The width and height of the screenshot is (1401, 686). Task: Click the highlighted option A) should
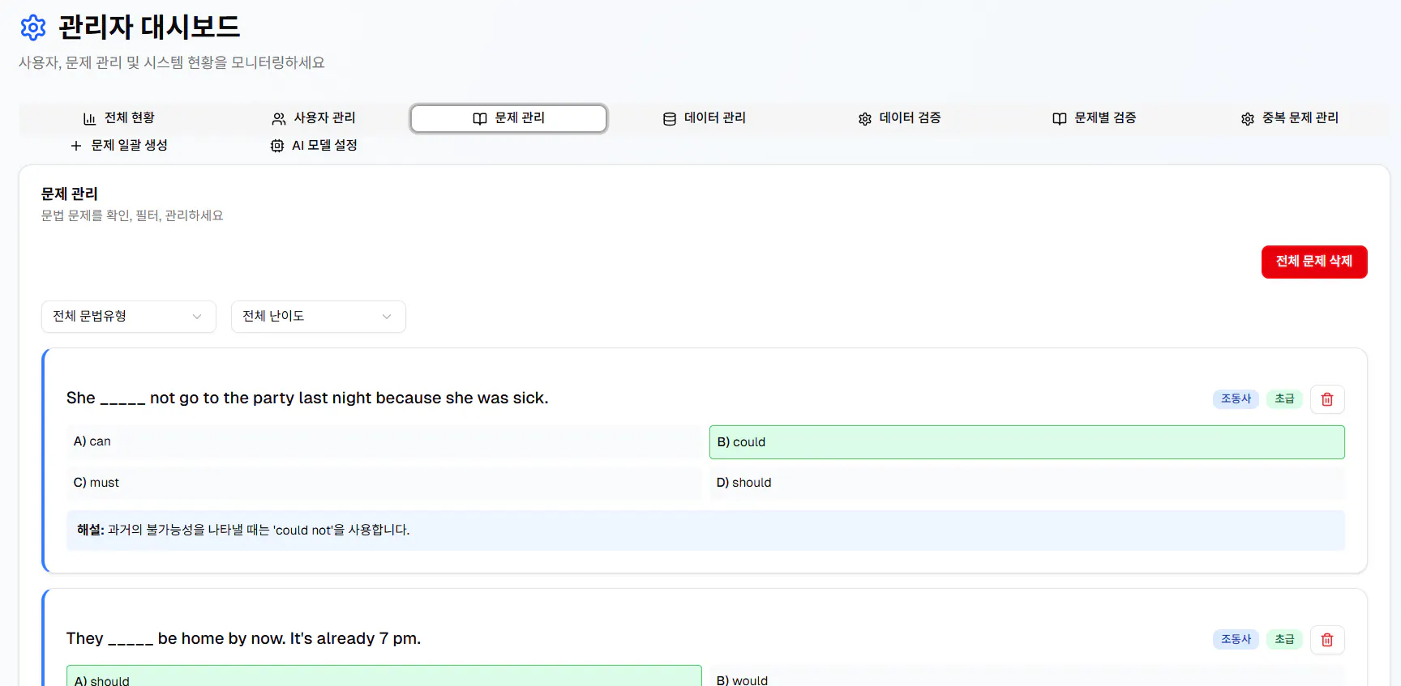(x=384, y=677)
